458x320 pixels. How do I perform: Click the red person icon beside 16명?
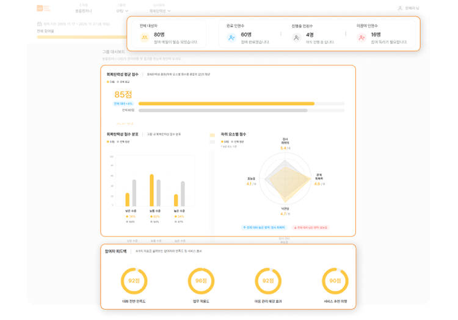pyautogui.click(x=362, y=38)
